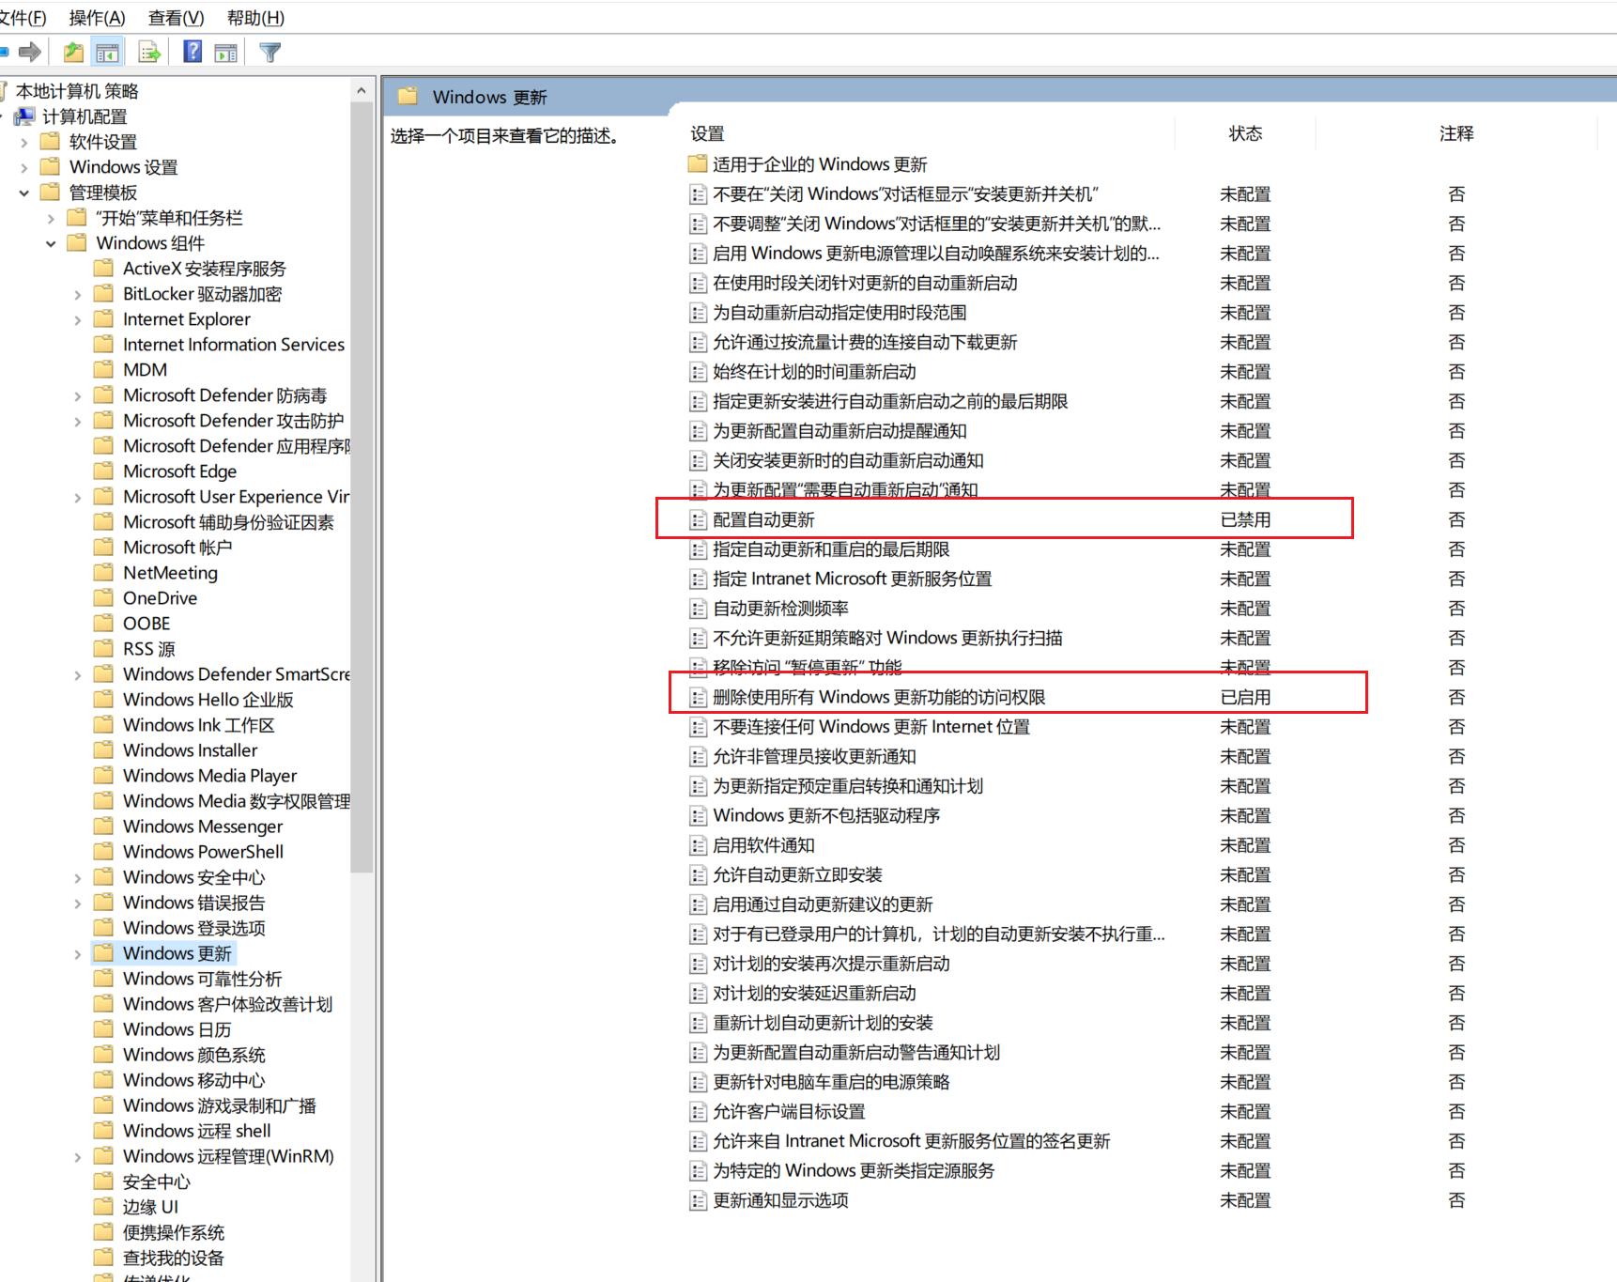1617x1282 pixels.
Task: Sort by the 状态 column header
Action: [x=1245, y=133]
